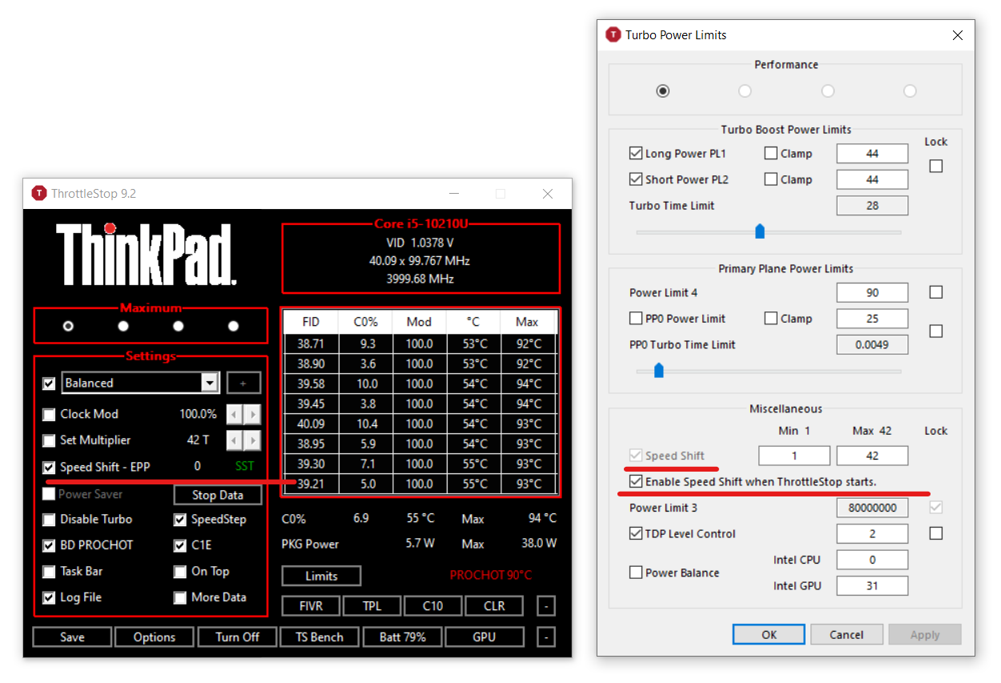Viewport: 1001px width, 683px height.
Task: Minimize the ThrottleStop window
Action: pyautogui.click(x=454, y=194)
